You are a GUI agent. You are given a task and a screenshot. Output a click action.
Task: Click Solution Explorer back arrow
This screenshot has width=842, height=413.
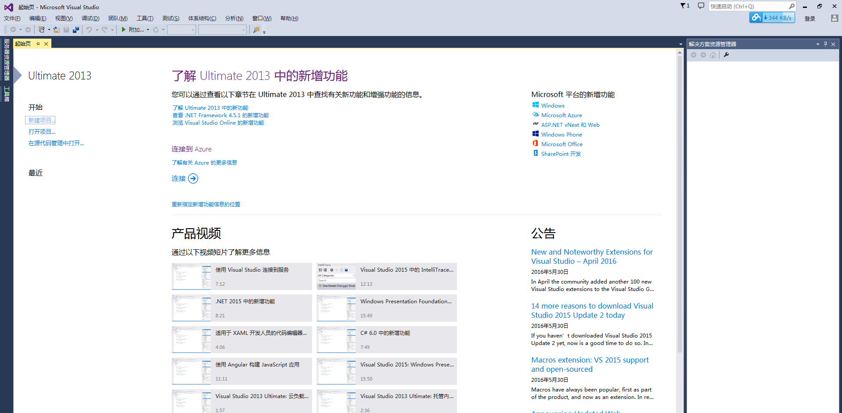coord(694,55)
